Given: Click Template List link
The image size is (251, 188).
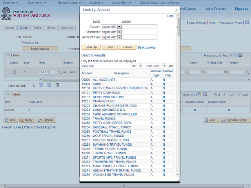Looking at the screenshot, I should point(31,43).
